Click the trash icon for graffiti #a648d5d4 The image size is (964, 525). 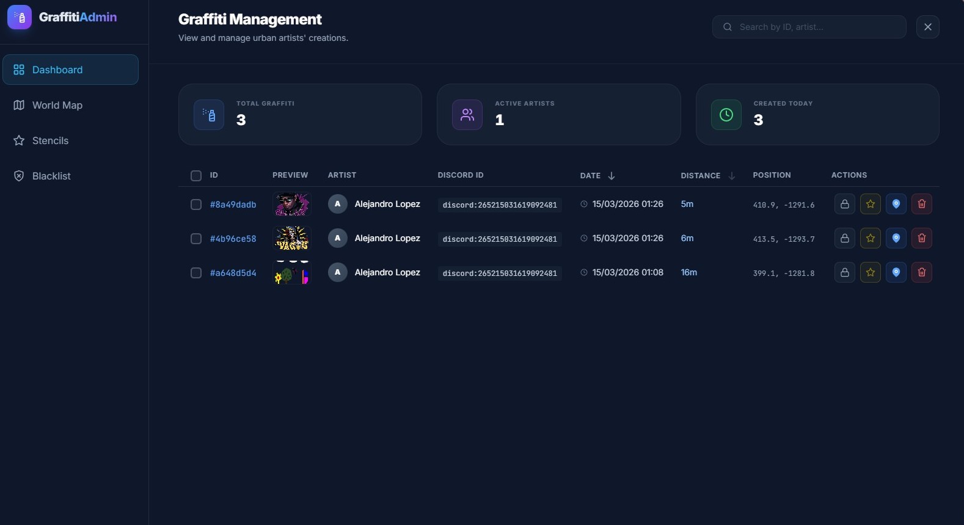[921, 272]
